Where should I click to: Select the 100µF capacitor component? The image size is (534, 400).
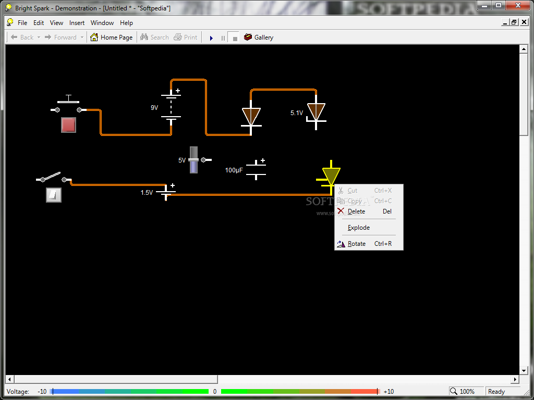pos(256,169)
